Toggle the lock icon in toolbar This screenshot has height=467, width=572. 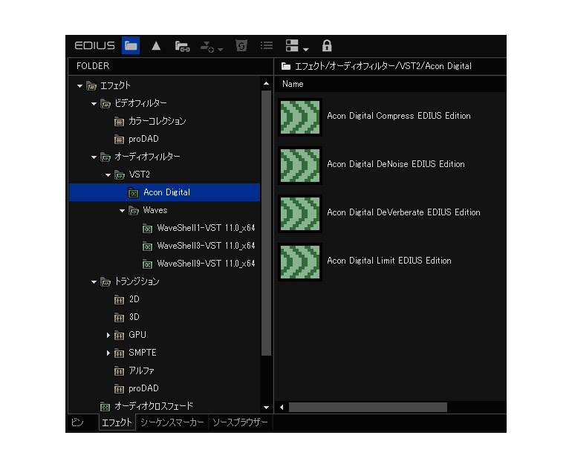coord(327,45)
